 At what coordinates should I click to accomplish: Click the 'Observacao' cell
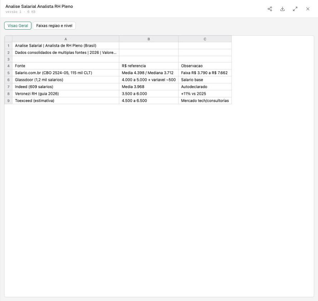tap(205, 66)
